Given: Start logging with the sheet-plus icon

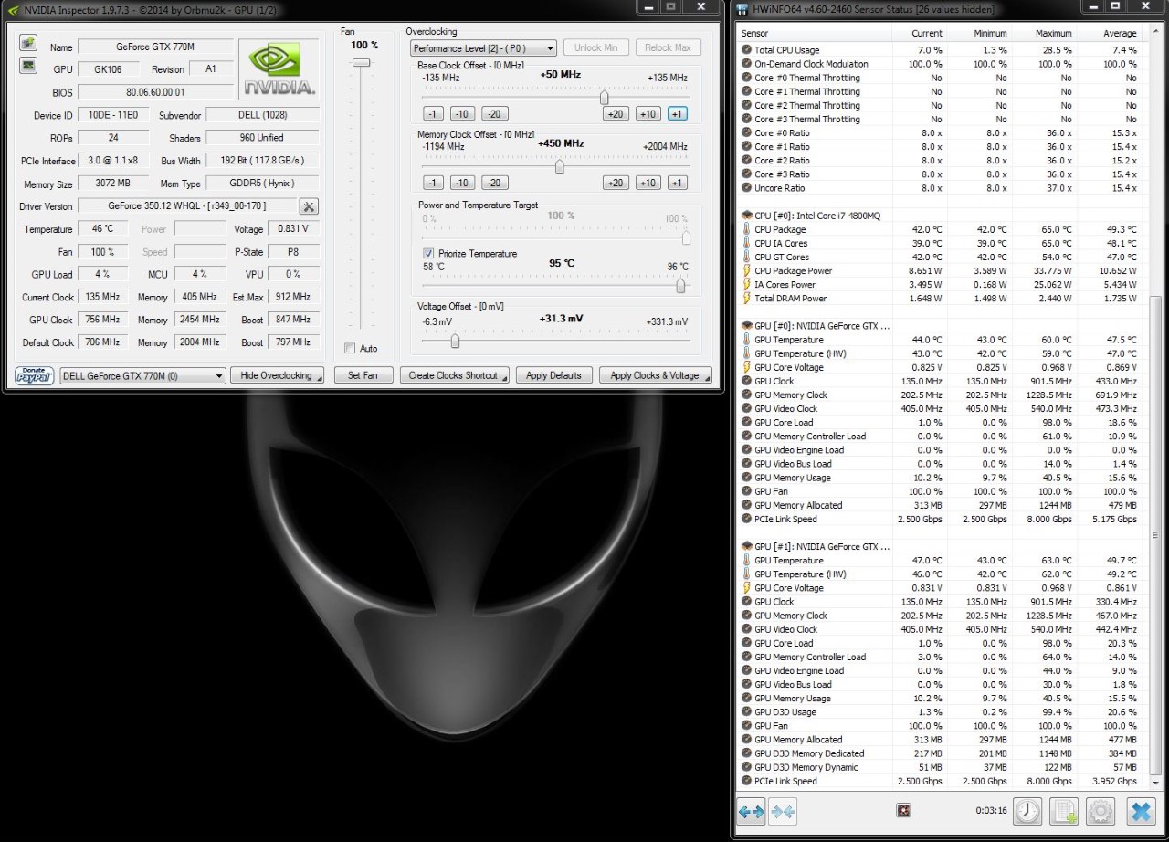Looking at the screenshot, I should click(x=1064, y=810).
